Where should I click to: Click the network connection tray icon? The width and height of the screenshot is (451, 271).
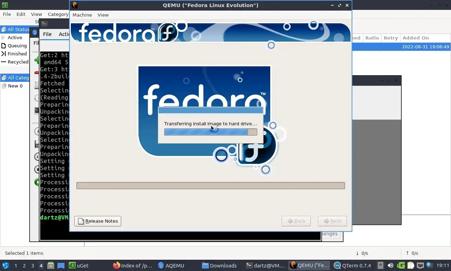420,265
